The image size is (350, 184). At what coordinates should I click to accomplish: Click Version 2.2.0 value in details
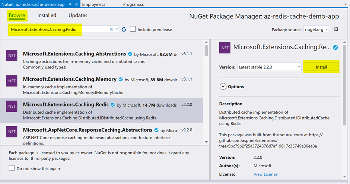(x=258, y=157)
